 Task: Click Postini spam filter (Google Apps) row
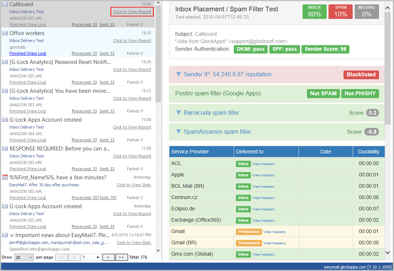(277, 93)
